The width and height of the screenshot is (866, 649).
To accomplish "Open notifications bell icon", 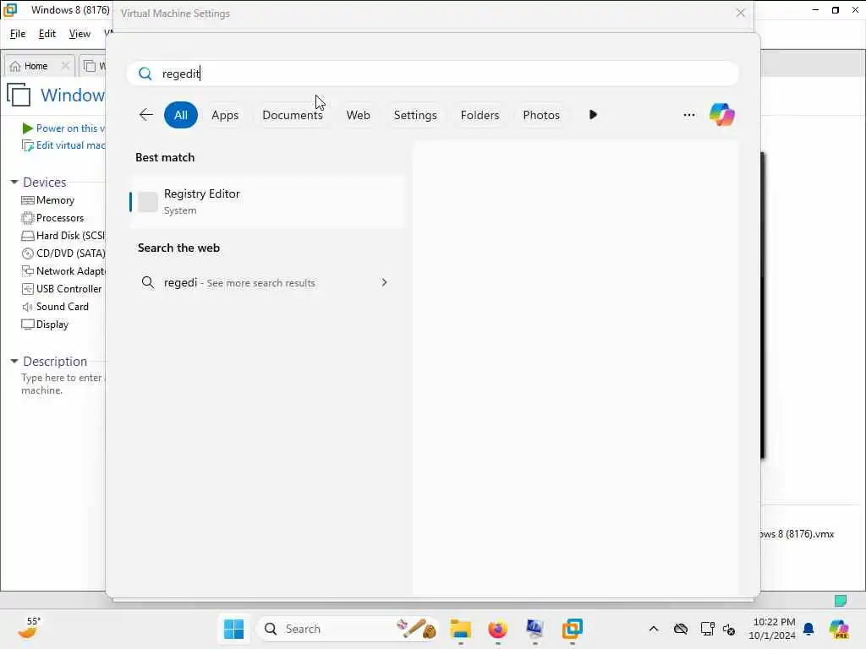I will (x=808, y=629).
